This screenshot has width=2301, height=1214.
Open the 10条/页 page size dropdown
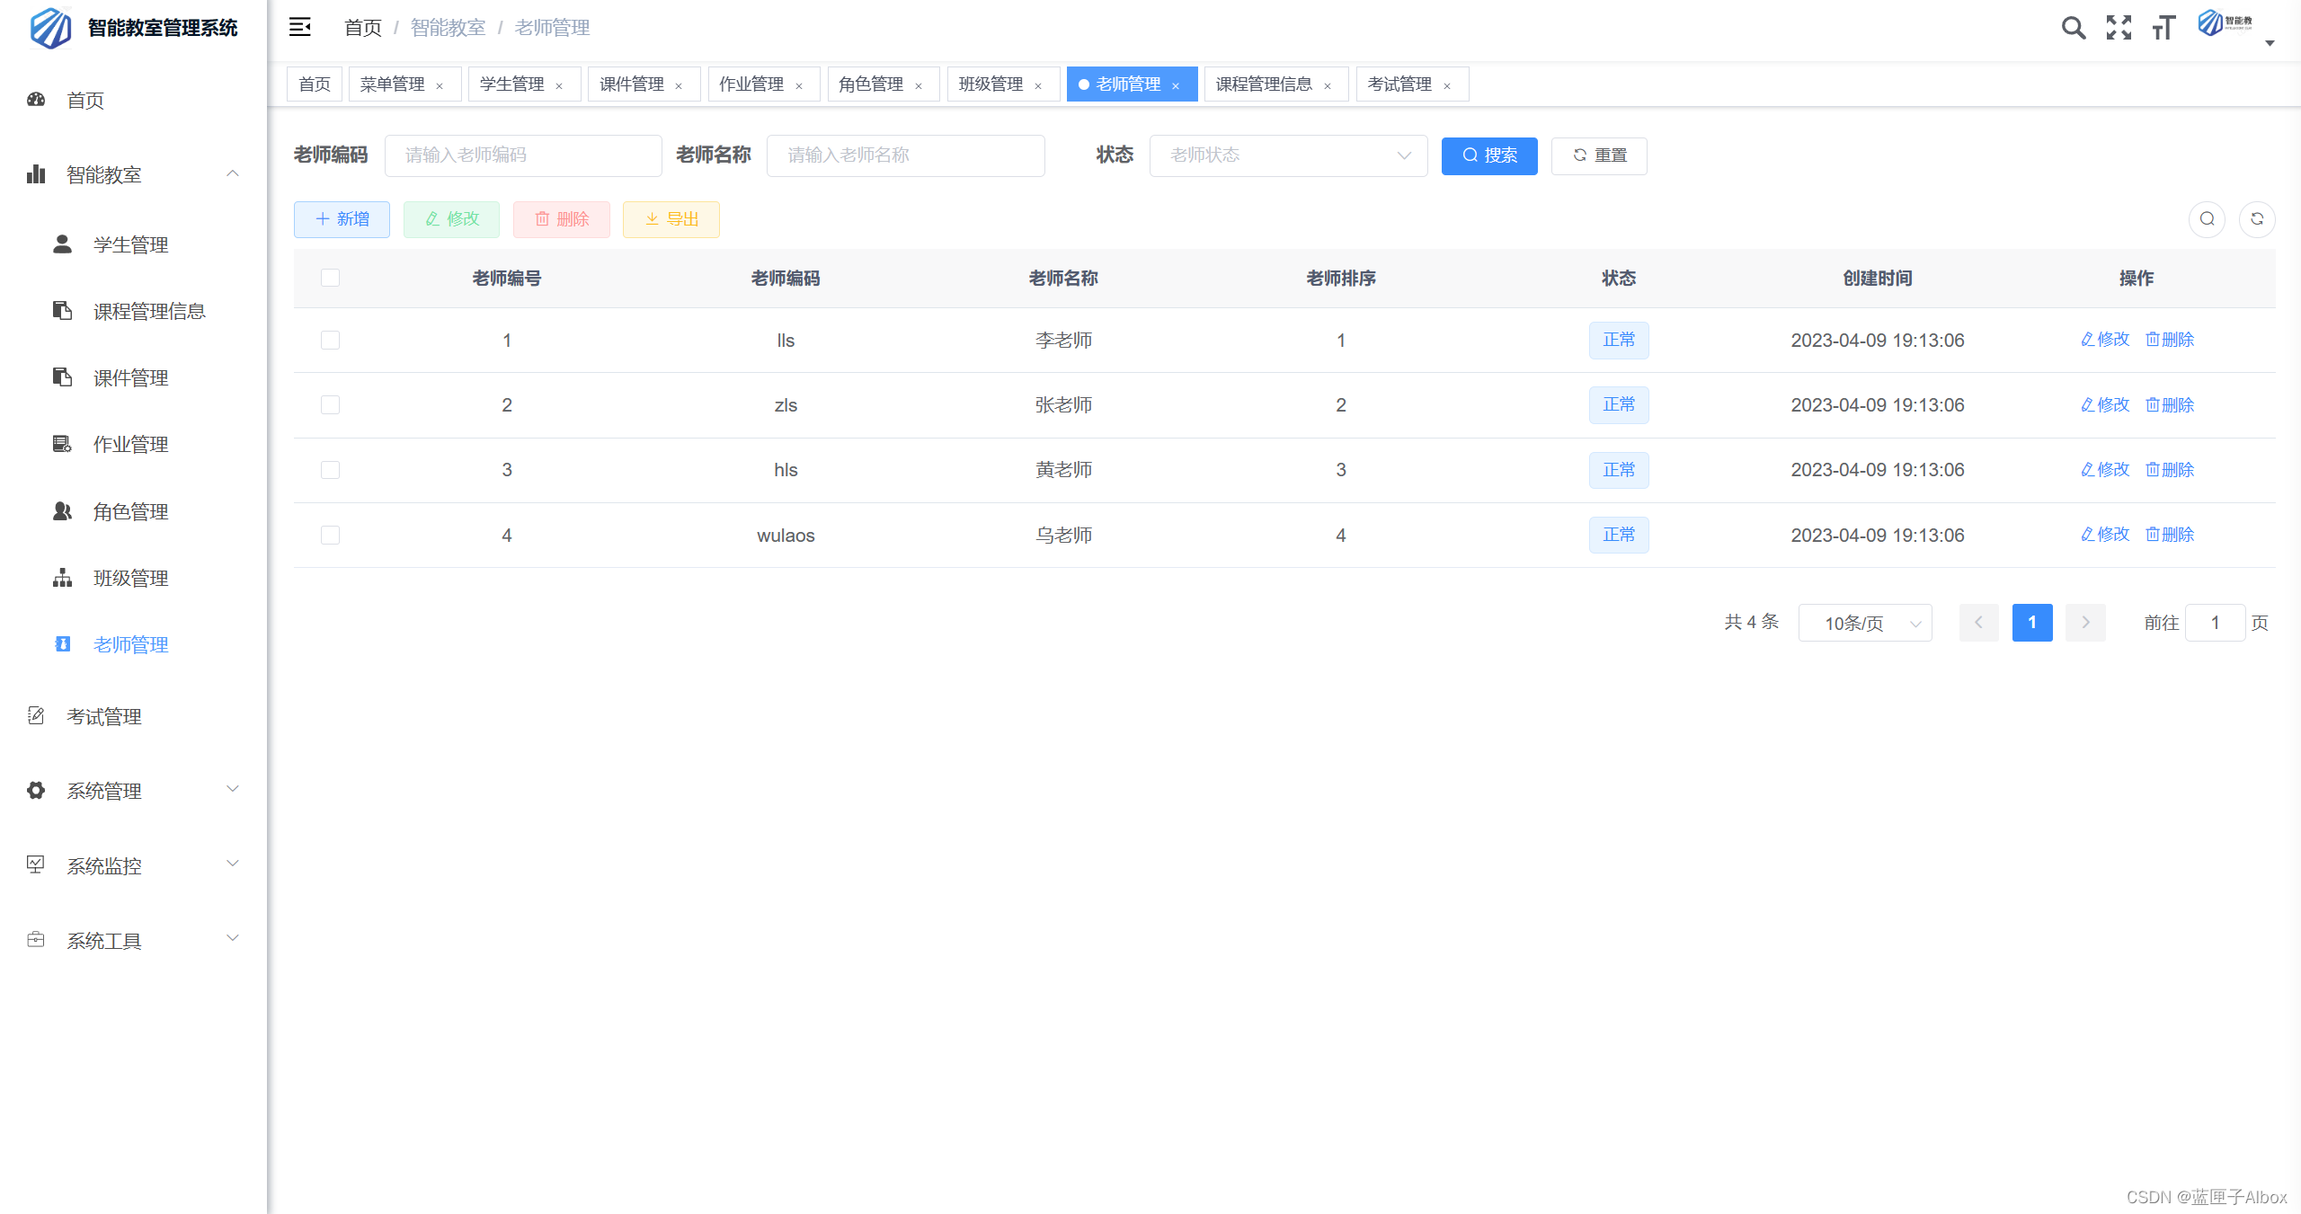(x=1864, y=622)
